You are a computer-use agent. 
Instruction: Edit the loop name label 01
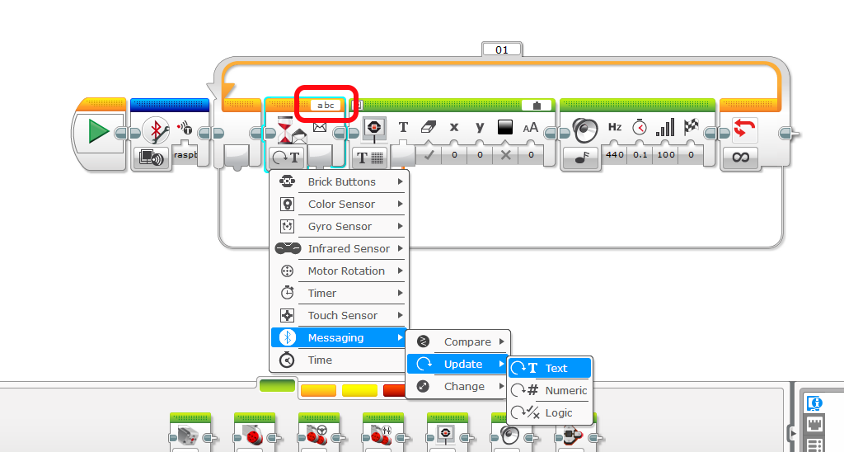point(502,49)
